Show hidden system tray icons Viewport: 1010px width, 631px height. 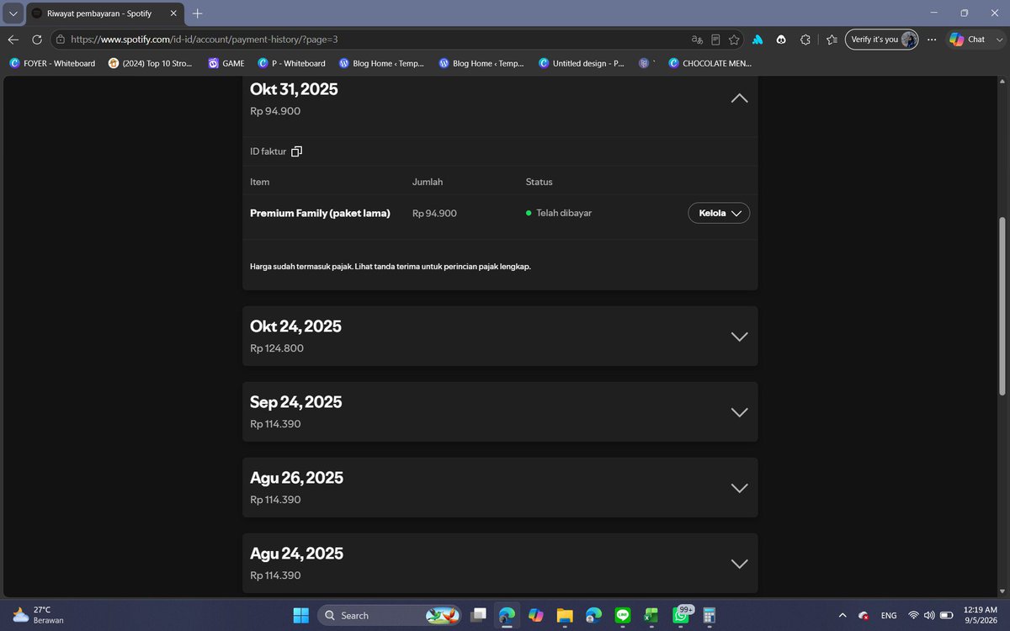pyautogui.click(x=843, y=615)
